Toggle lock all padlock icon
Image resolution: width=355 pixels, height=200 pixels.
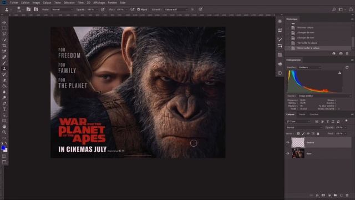tap(318, 134)
